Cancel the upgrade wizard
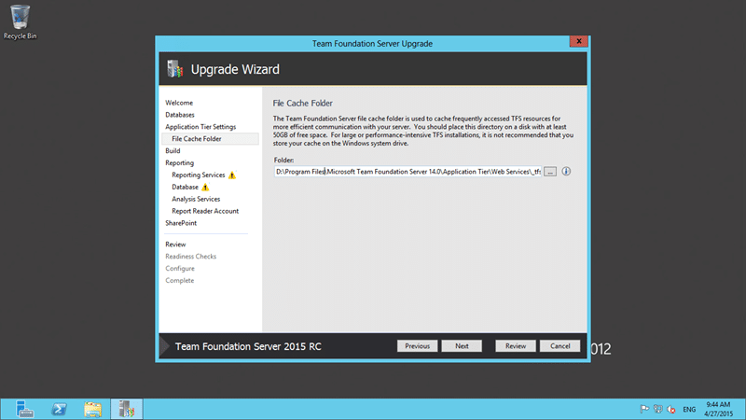746x420 pixels. pyautogui.click(x=560, y=346)
